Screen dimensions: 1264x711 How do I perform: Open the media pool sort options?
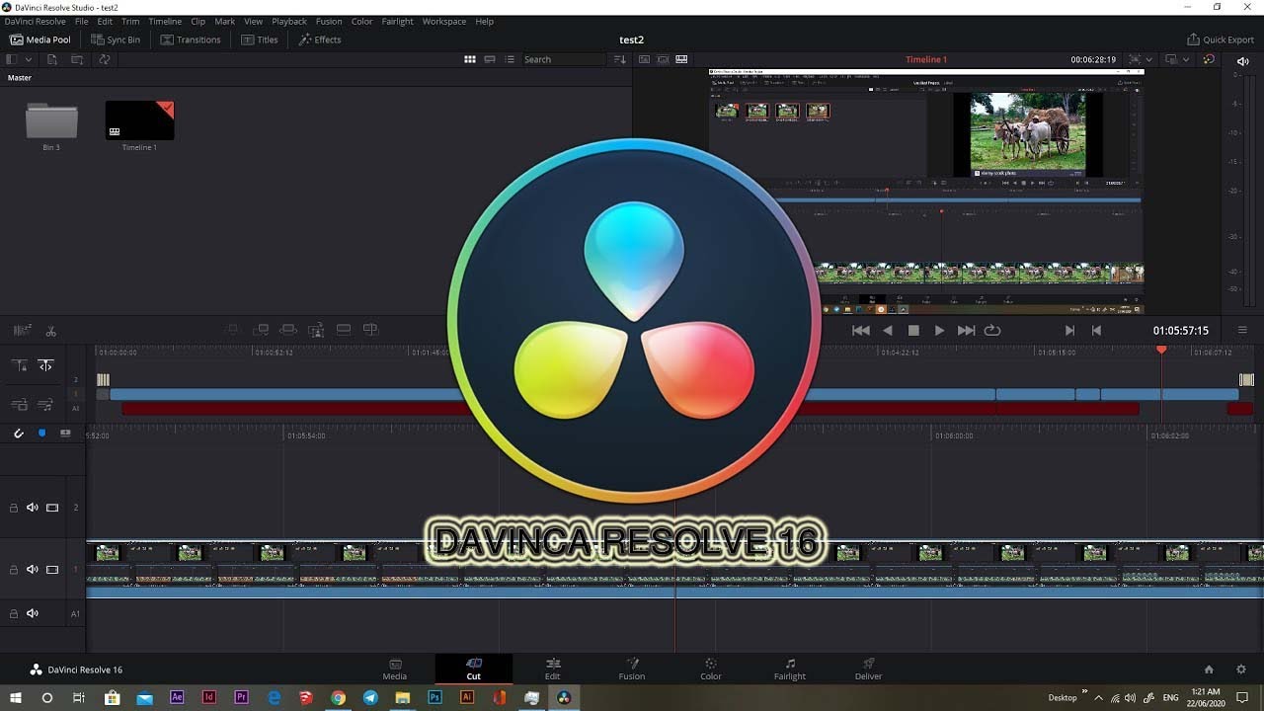click(620, 59)
